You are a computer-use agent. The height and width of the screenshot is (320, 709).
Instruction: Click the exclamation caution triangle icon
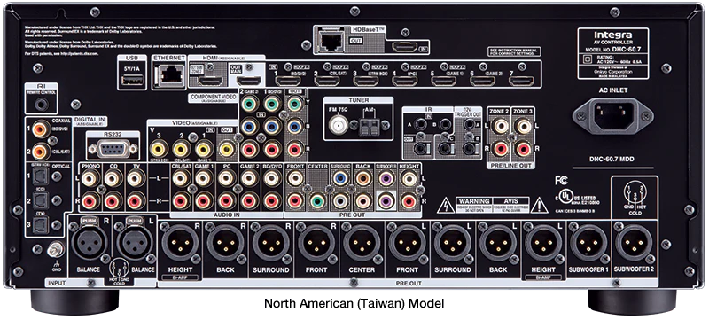(x=540, y=206)
